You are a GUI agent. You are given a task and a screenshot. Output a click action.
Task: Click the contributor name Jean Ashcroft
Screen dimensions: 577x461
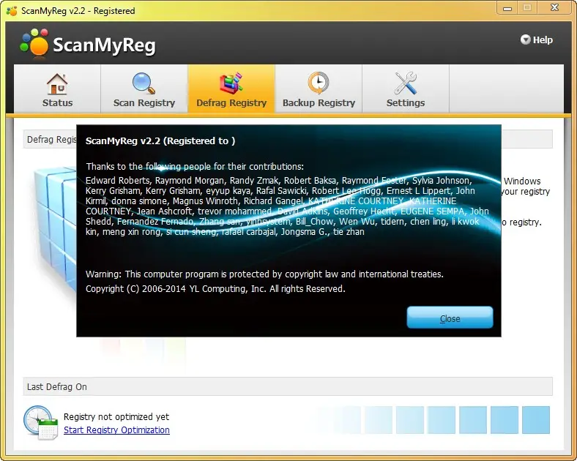tap(164, 211)
